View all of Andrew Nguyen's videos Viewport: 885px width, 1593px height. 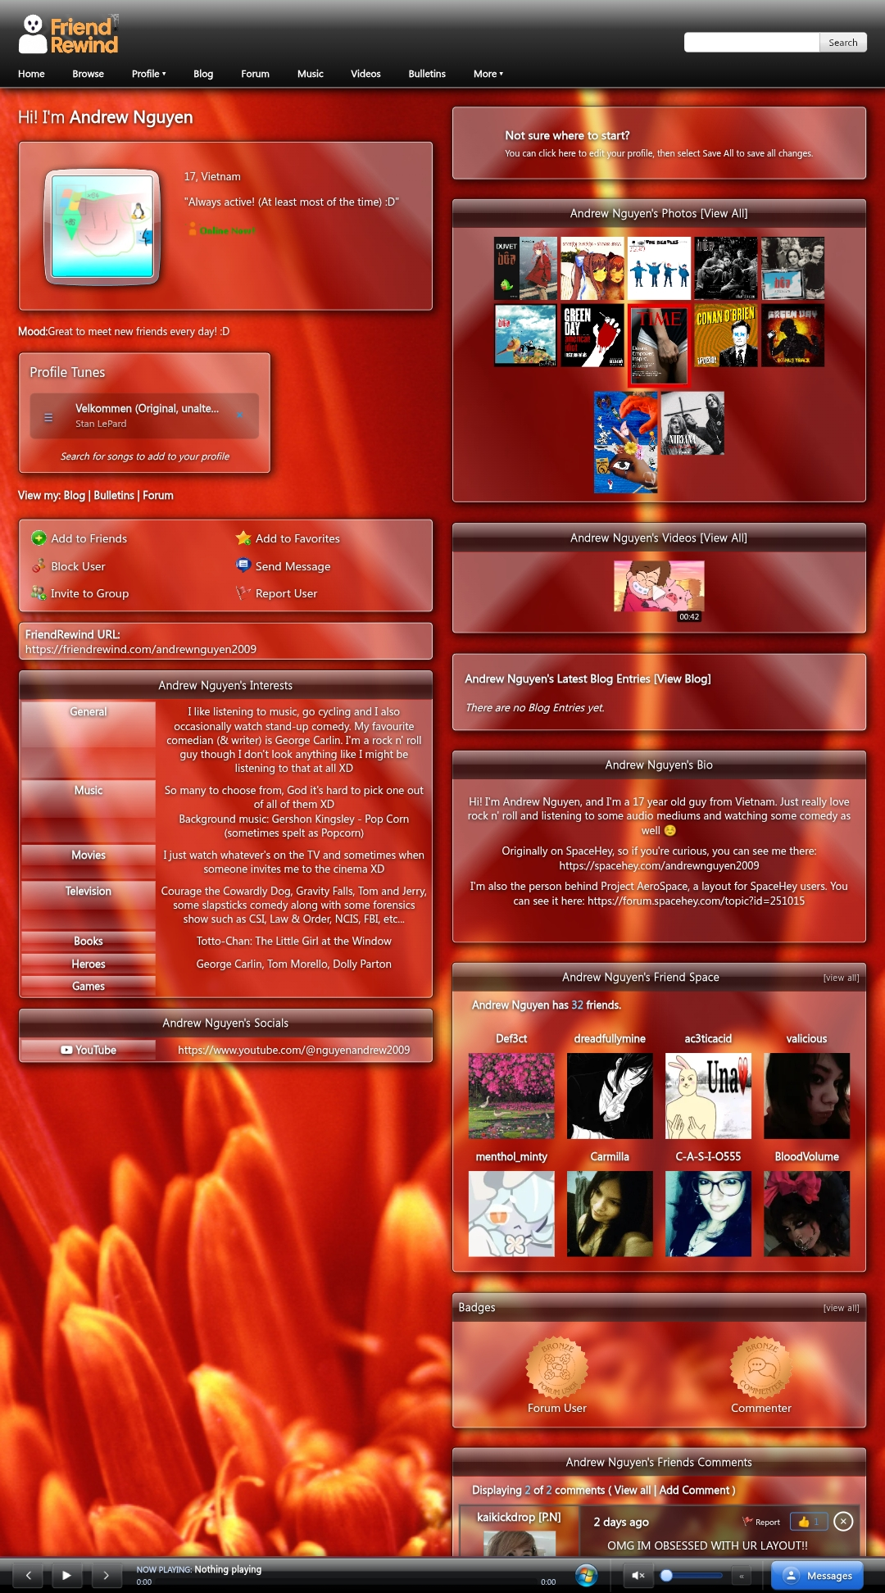(724, 538)
